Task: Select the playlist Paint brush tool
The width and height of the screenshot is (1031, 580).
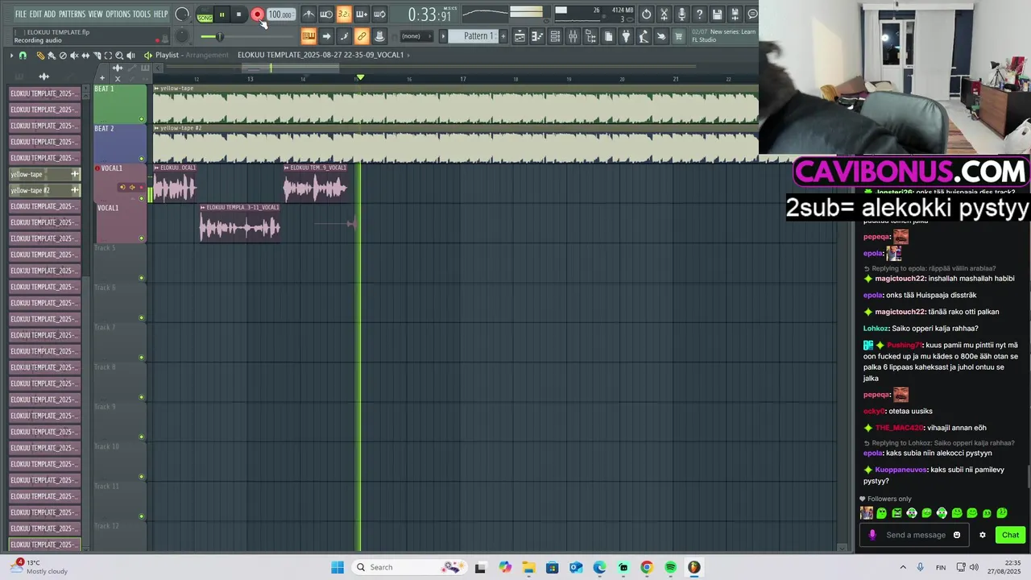Action: coord(52,55)
